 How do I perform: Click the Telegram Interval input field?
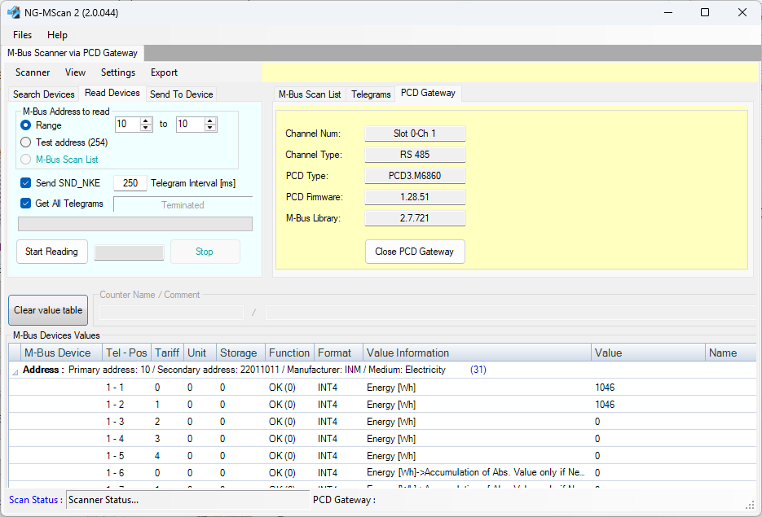130,183
